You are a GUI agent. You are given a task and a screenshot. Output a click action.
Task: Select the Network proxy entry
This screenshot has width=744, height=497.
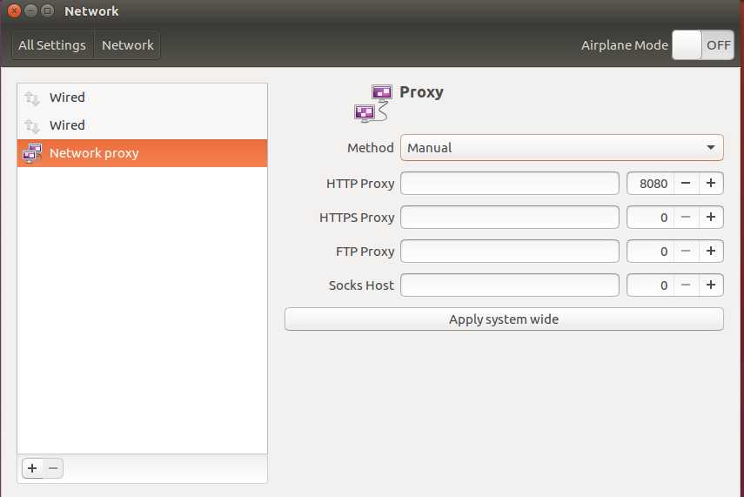143,153
